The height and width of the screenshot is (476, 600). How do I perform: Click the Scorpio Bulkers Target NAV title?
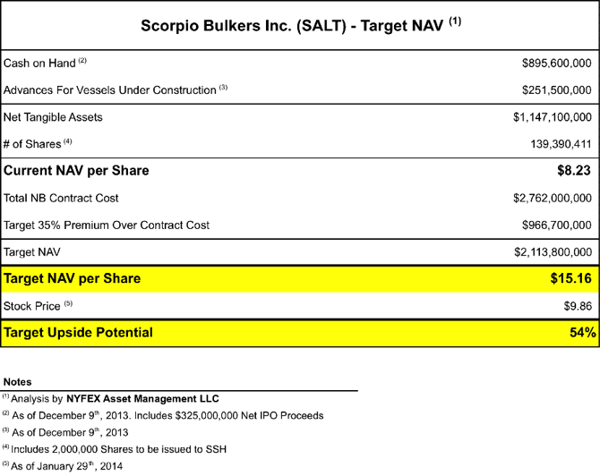301,26
